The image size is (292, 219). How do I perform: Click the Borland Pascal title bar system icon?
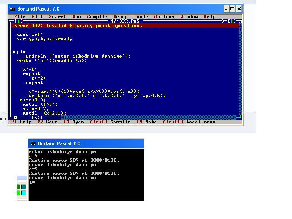12,9
